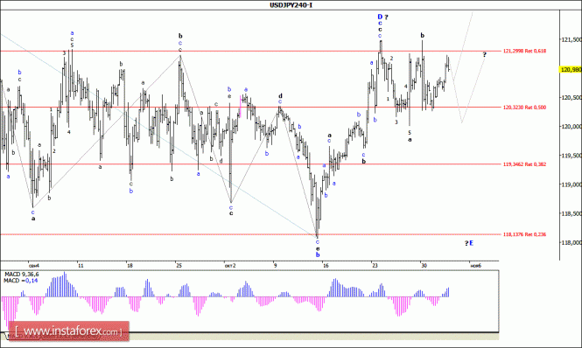Select the blue '? E' projection label
The image size is (582, 348).
(469, 243)
